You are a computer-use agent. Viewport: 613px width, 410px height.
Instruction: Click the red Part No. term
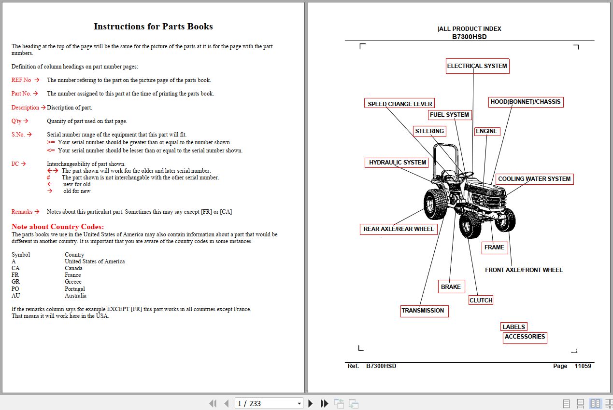click(21, 94)
